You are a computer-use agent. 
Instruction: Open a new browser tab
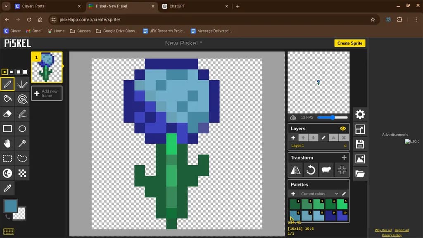(x=238, y=6)
